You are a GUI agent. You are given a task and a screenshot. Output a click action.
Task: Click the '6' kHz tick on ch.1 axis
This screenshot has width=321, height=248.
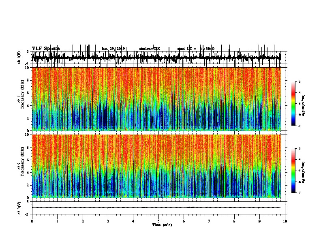pyautogui.click(x=28, y=93)
